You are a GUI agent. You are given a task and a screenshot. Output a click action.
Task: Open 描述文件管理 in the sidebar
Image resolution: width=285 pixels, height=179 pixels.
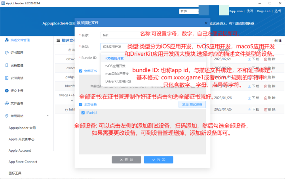click(x=20, y=40)
